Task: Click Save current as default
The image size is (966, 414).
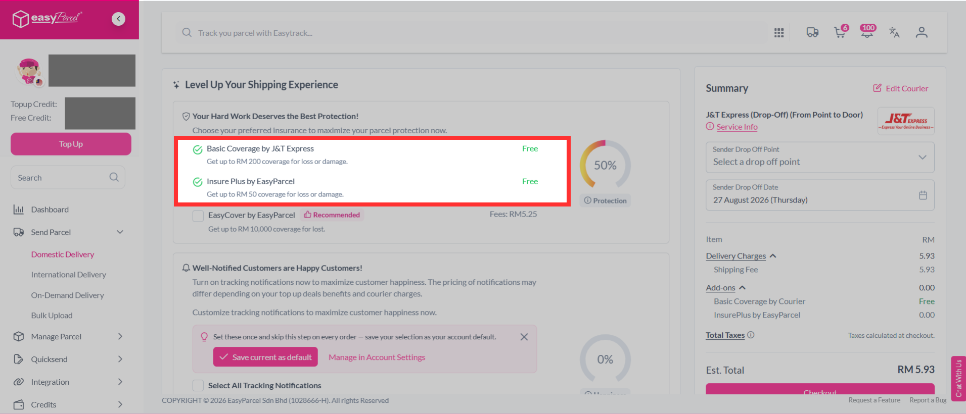Action: 265,357
